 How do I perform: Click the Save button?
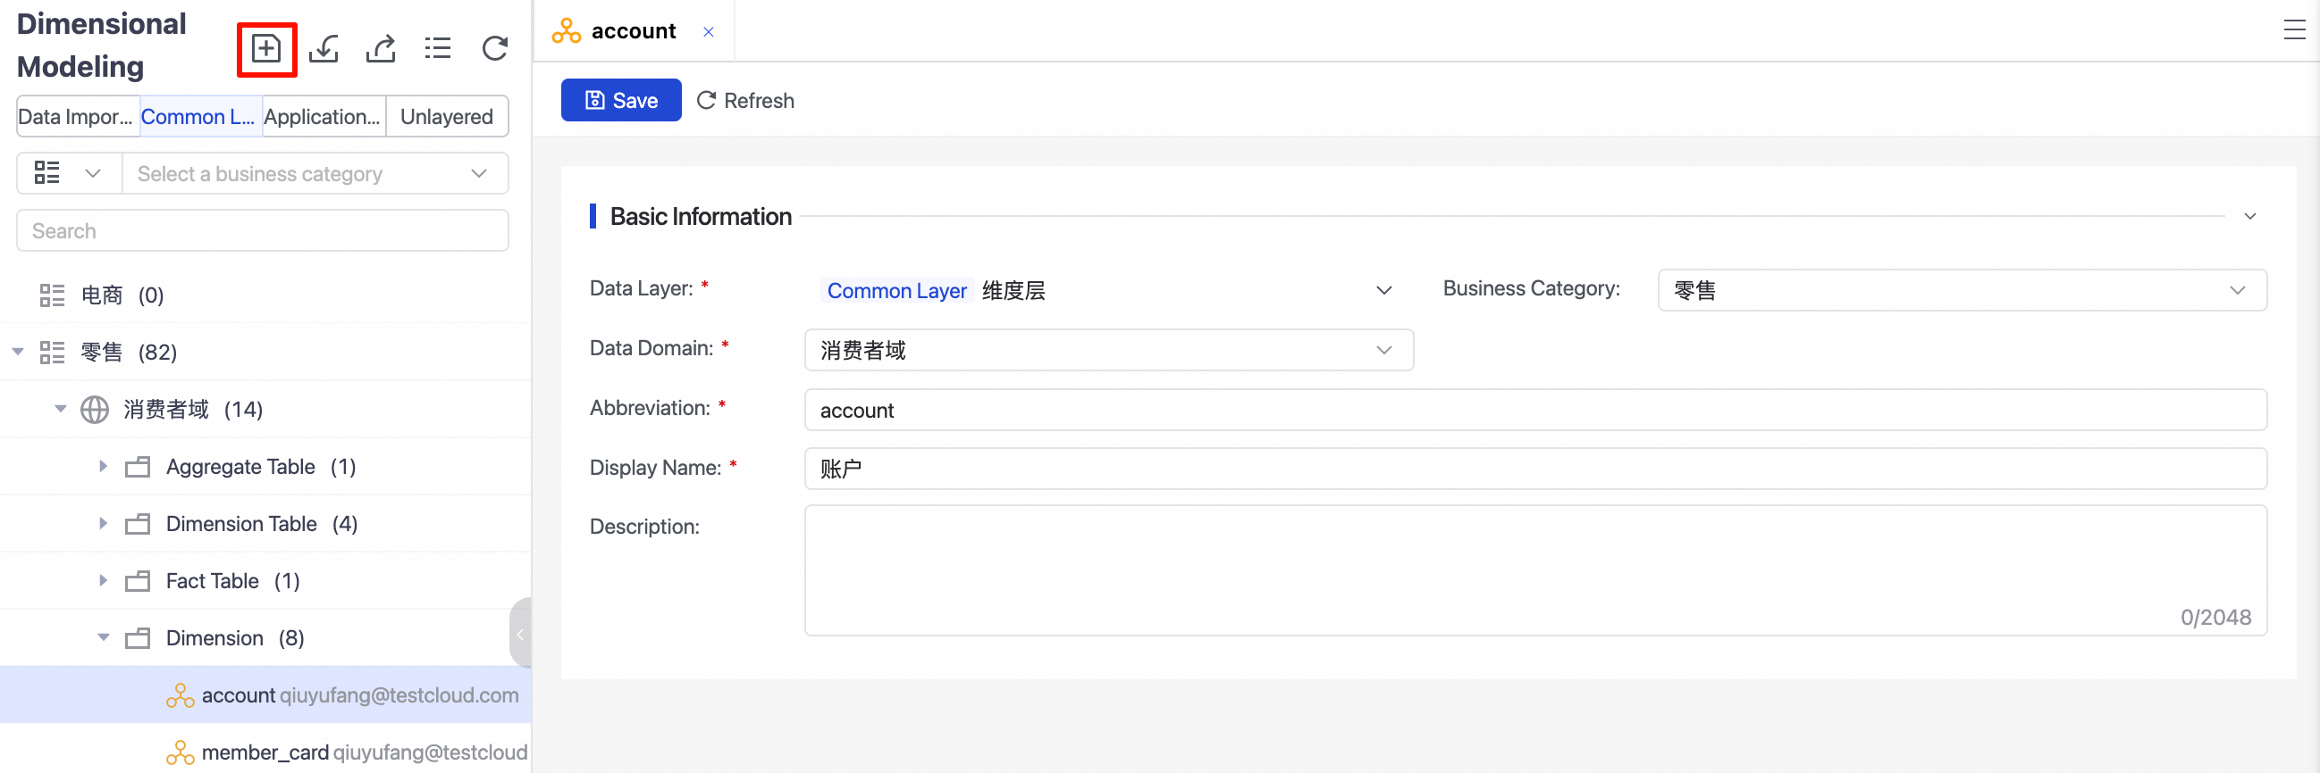pos(620,101)
